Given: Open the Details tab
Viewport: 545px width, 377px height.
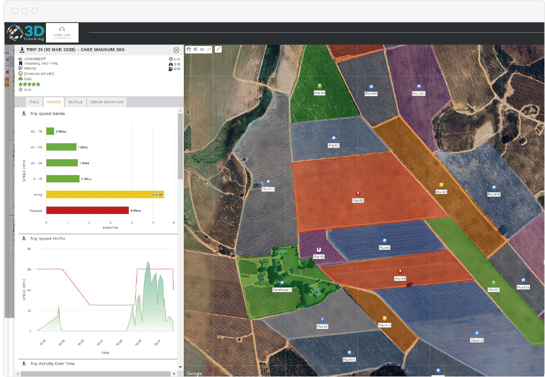Looking at the screenshot, I should [75, 102].
